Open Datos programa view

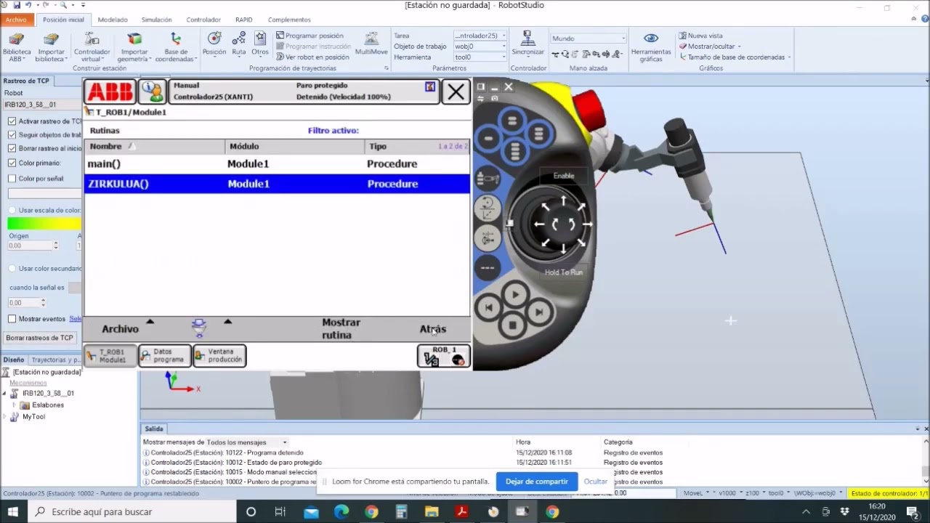pyautogui.click(x=165, y=356)
